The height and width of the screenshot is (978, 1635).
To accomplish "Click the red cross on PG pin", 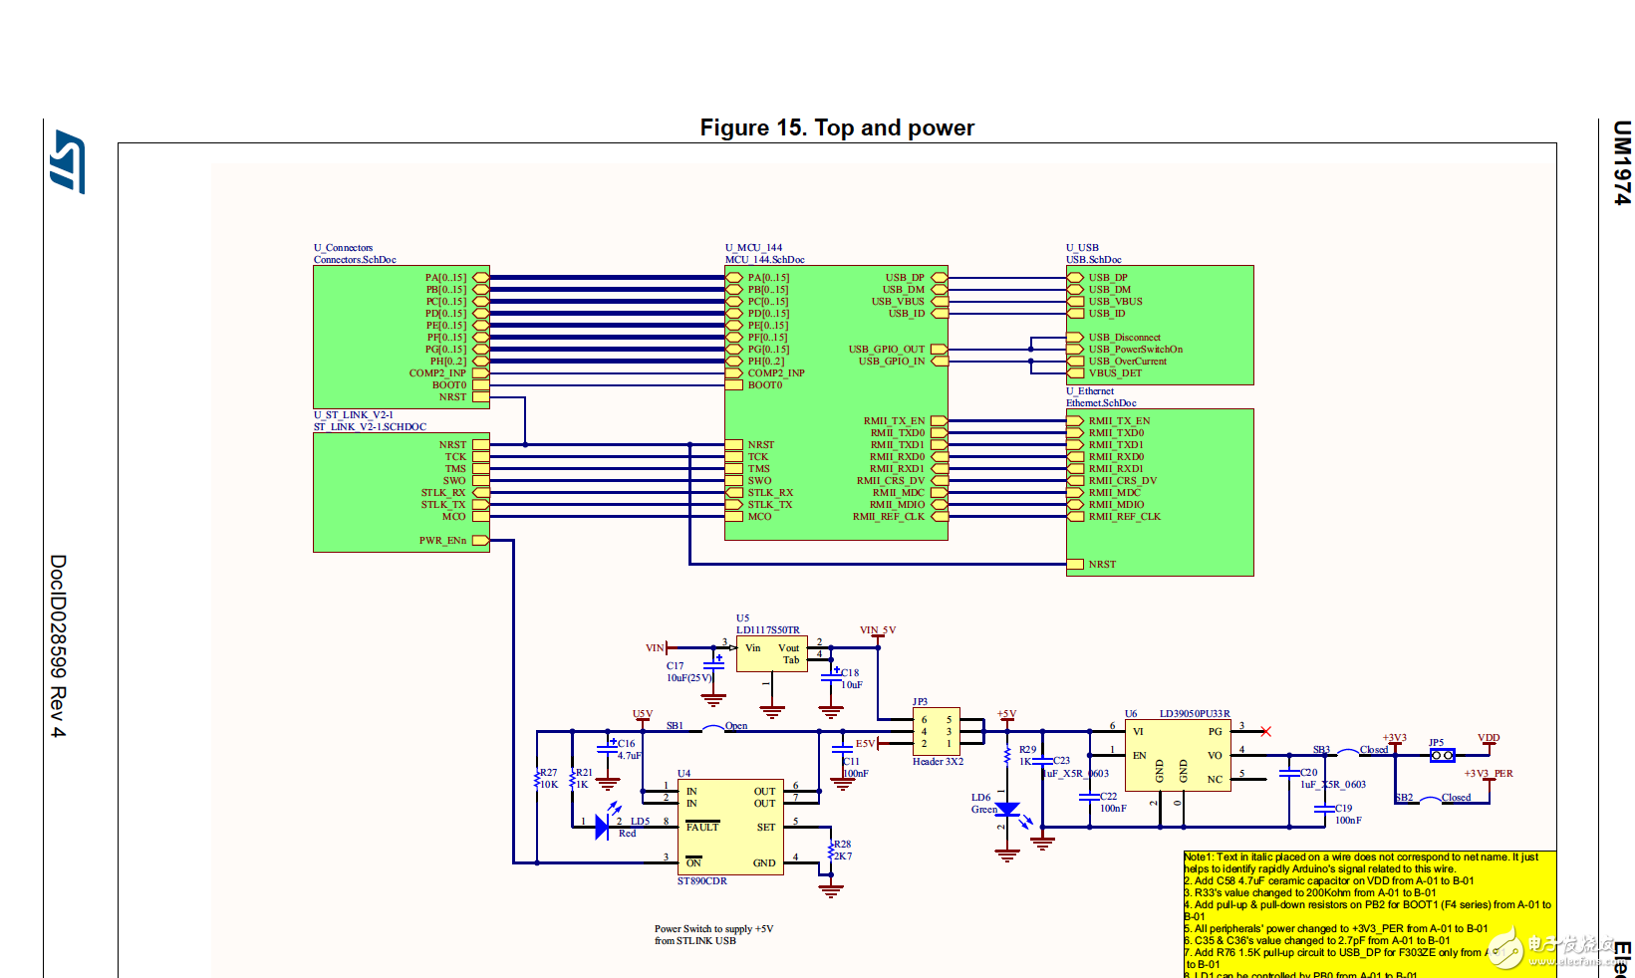I will pos(1265,732).
